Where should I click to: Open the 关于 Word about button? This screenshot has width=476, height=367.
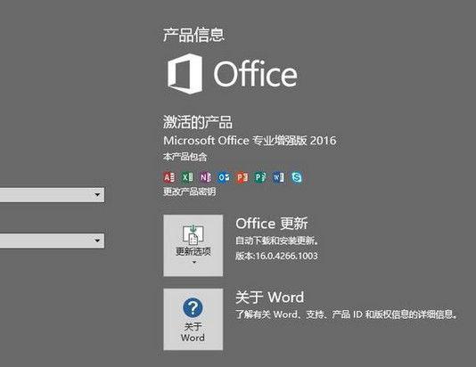(x=193, y=319)
